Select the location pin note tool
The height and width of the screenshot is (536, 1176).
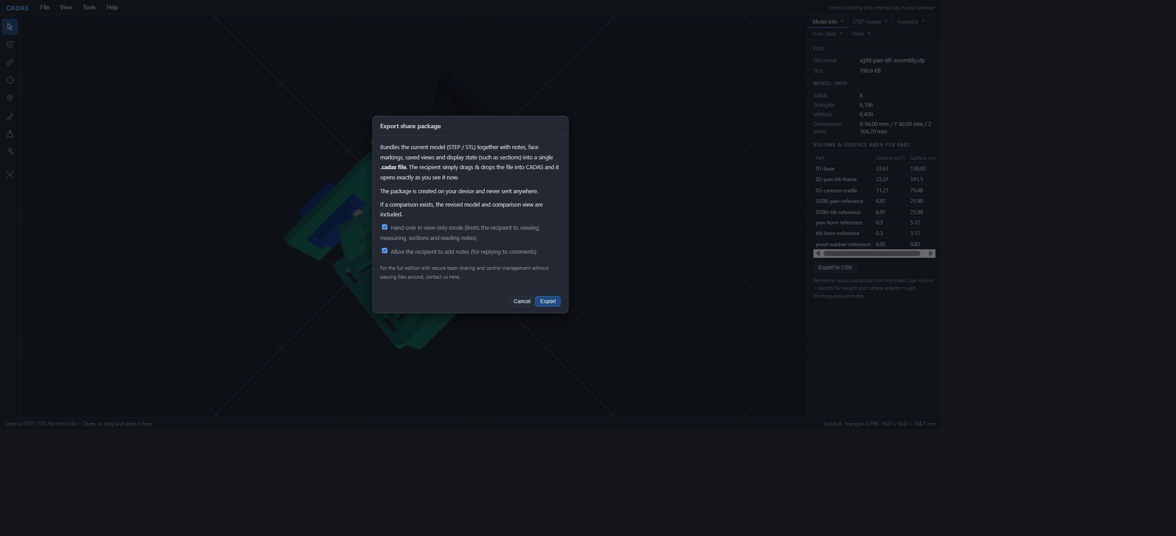[x=10, y=98]
